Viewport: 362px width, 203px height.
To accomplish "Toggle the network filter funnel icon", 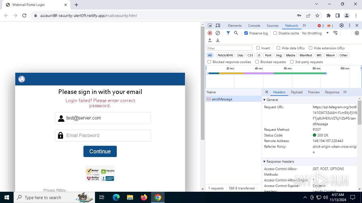I will point(228,33).
